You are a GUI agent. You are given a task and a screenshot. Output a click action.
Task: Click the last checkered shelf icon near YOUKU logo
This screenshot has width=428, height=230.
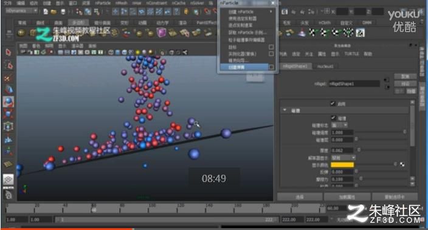pos(361,33)
